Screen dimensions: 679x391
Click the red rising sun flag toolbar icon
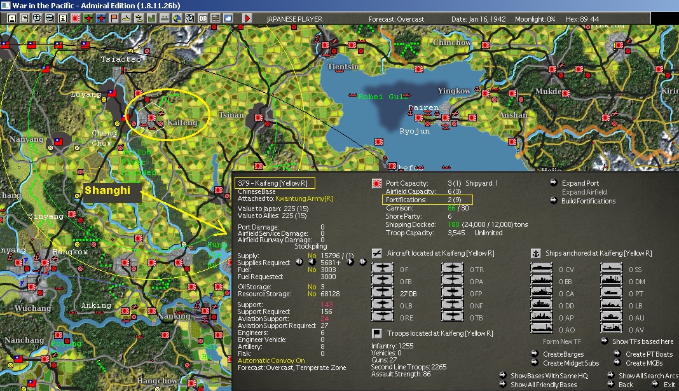76,18
